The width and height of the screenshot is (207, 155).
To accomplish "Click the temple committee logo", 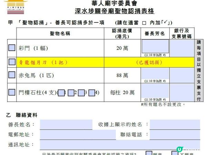I will pos(16,7).
